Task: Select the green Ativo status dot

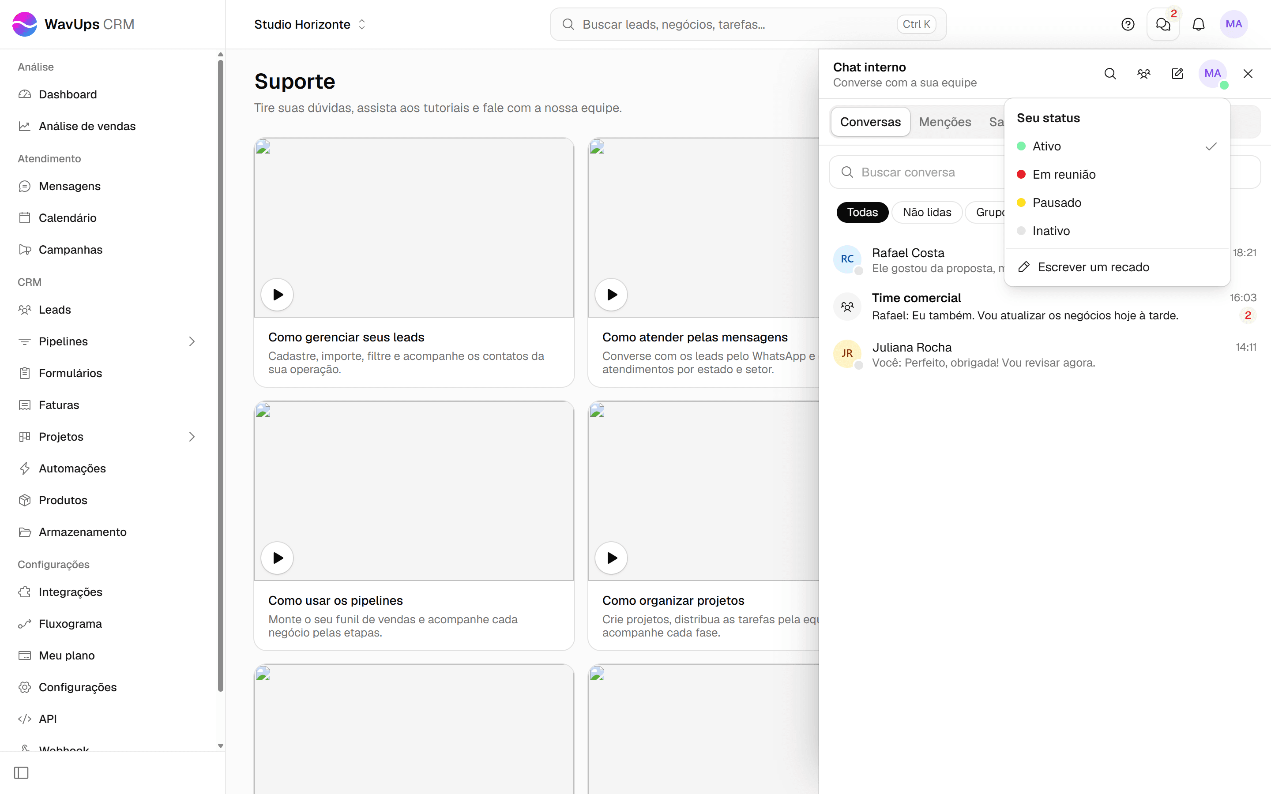Action: point(1021,146)
